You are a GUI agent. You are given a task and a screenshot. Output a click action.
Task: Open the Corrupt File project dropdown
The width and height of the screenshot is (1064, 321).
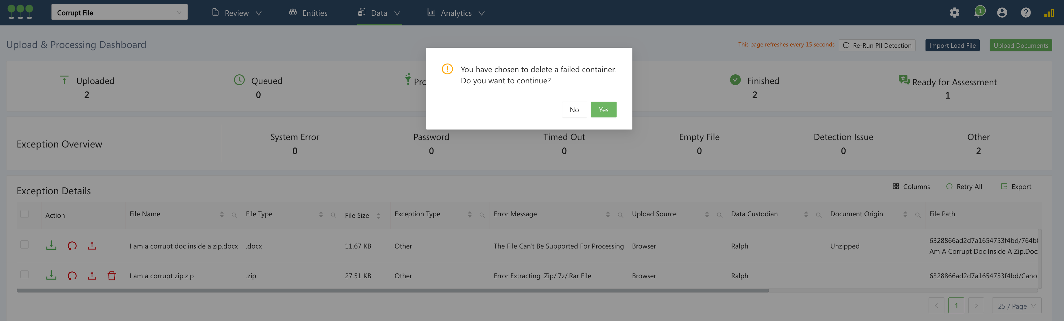coord(119,12)
